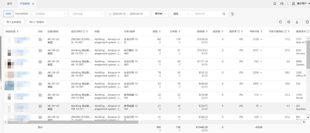Sort by 销售额 column arrows
The width and height of the screenshot is (310, 133).
(207, 31)
